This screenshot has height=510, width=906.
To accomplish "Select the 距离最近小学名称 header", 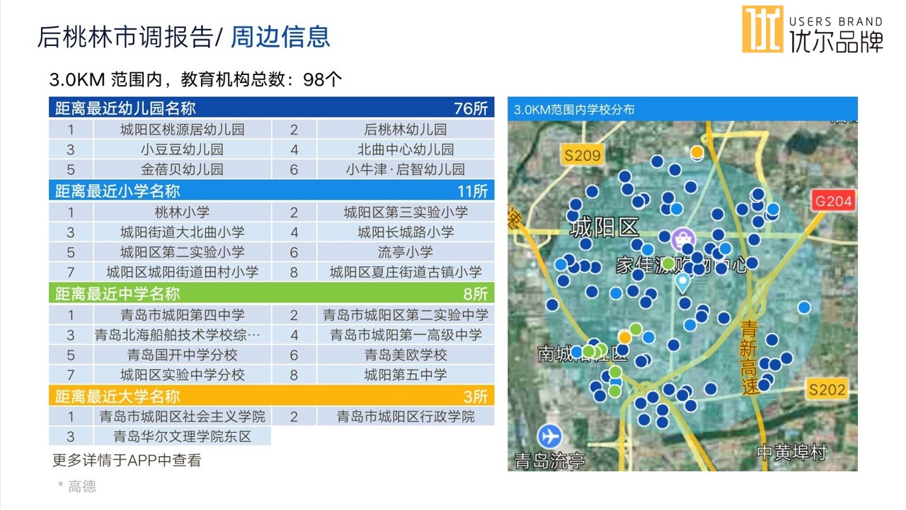I will click(x=272, y=191).
